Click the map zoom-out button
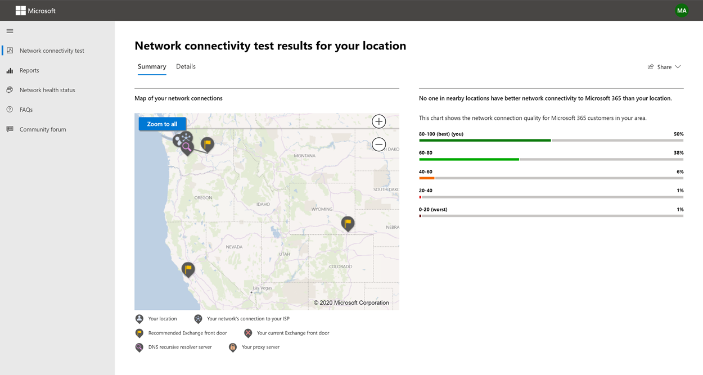This screenshot has height=375, width=703. tap(378, 144)
